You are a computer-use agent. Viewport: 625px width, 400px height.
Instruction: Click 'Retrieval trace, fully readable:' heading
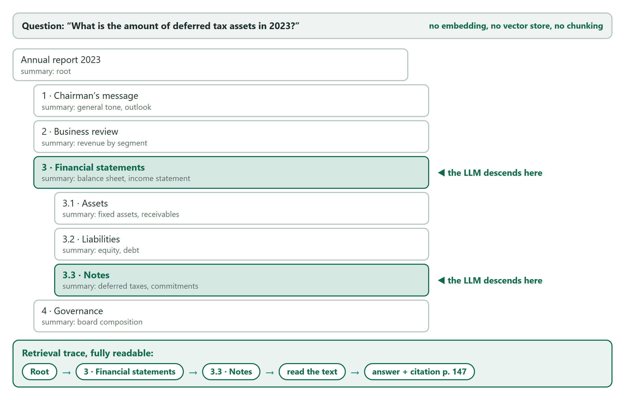88,353
